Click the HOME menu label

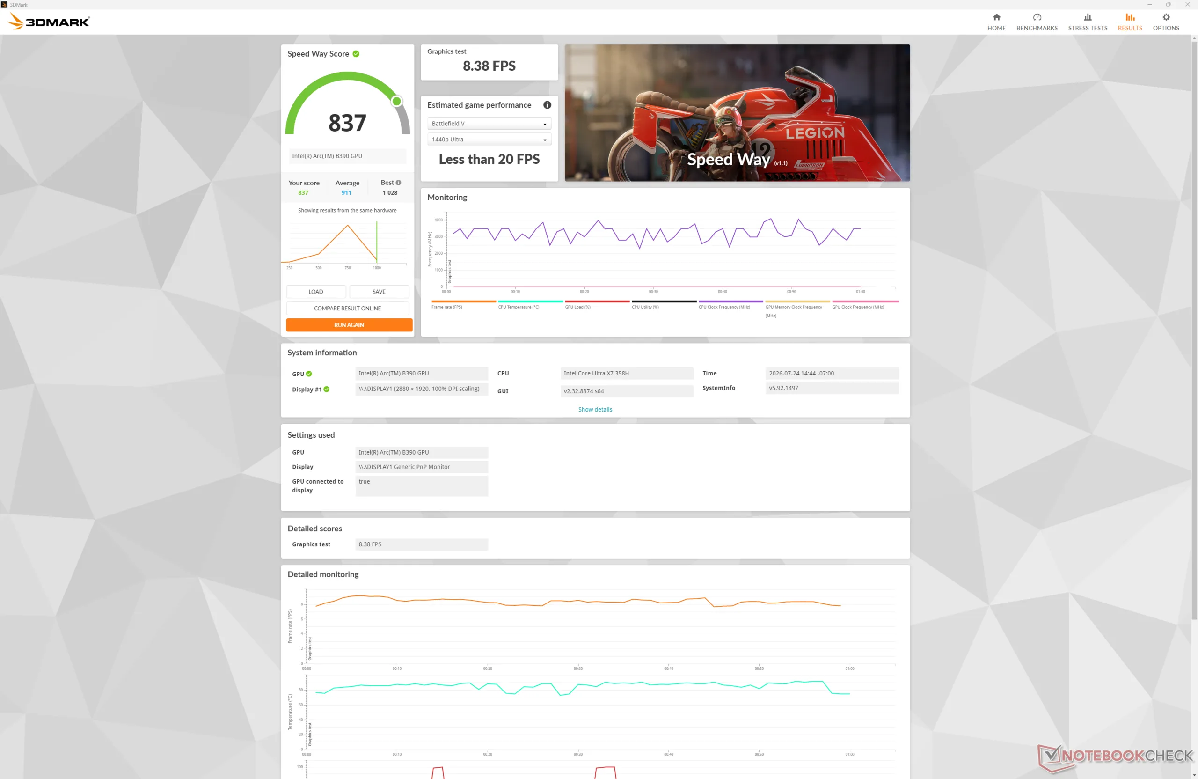coord(996,28)
